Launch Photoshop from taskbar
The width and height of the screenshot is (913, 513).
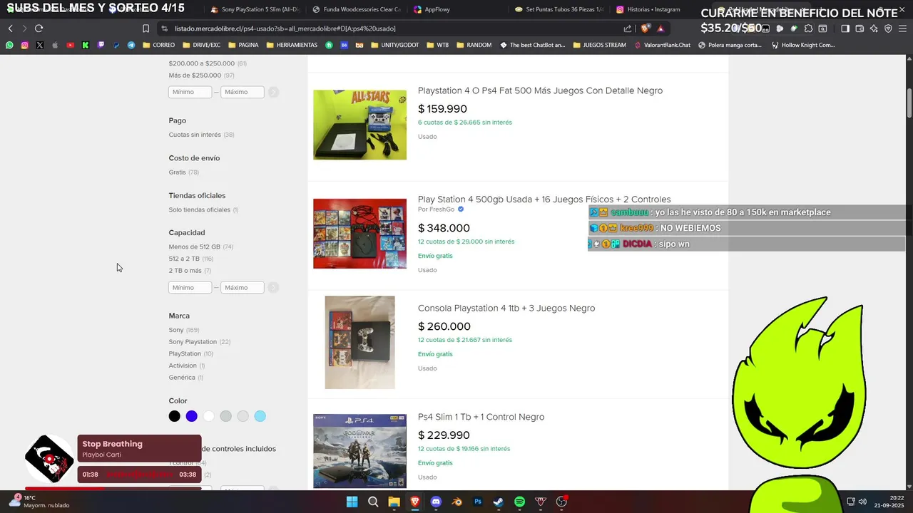(x=478, y=502)
